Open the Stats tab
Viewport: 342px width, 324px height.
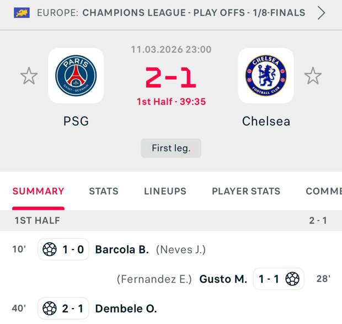[104, 192]
